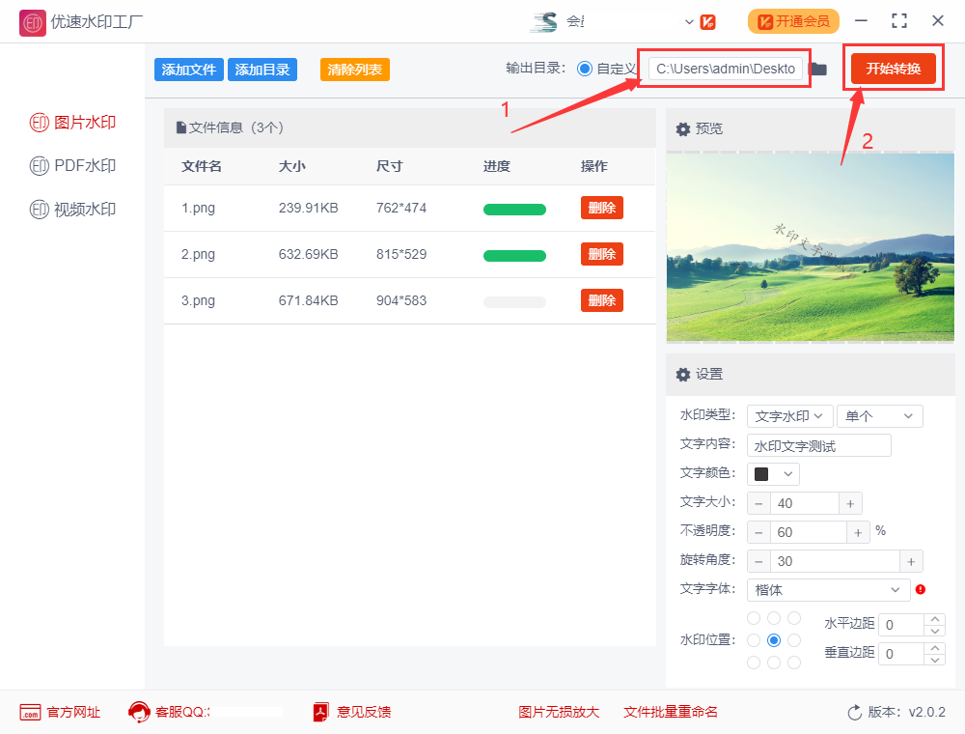The height and width of the screenshot is (734, 965).
Task: Decrease 旋转角度 with minus button
Action: (x=758, y=561)
